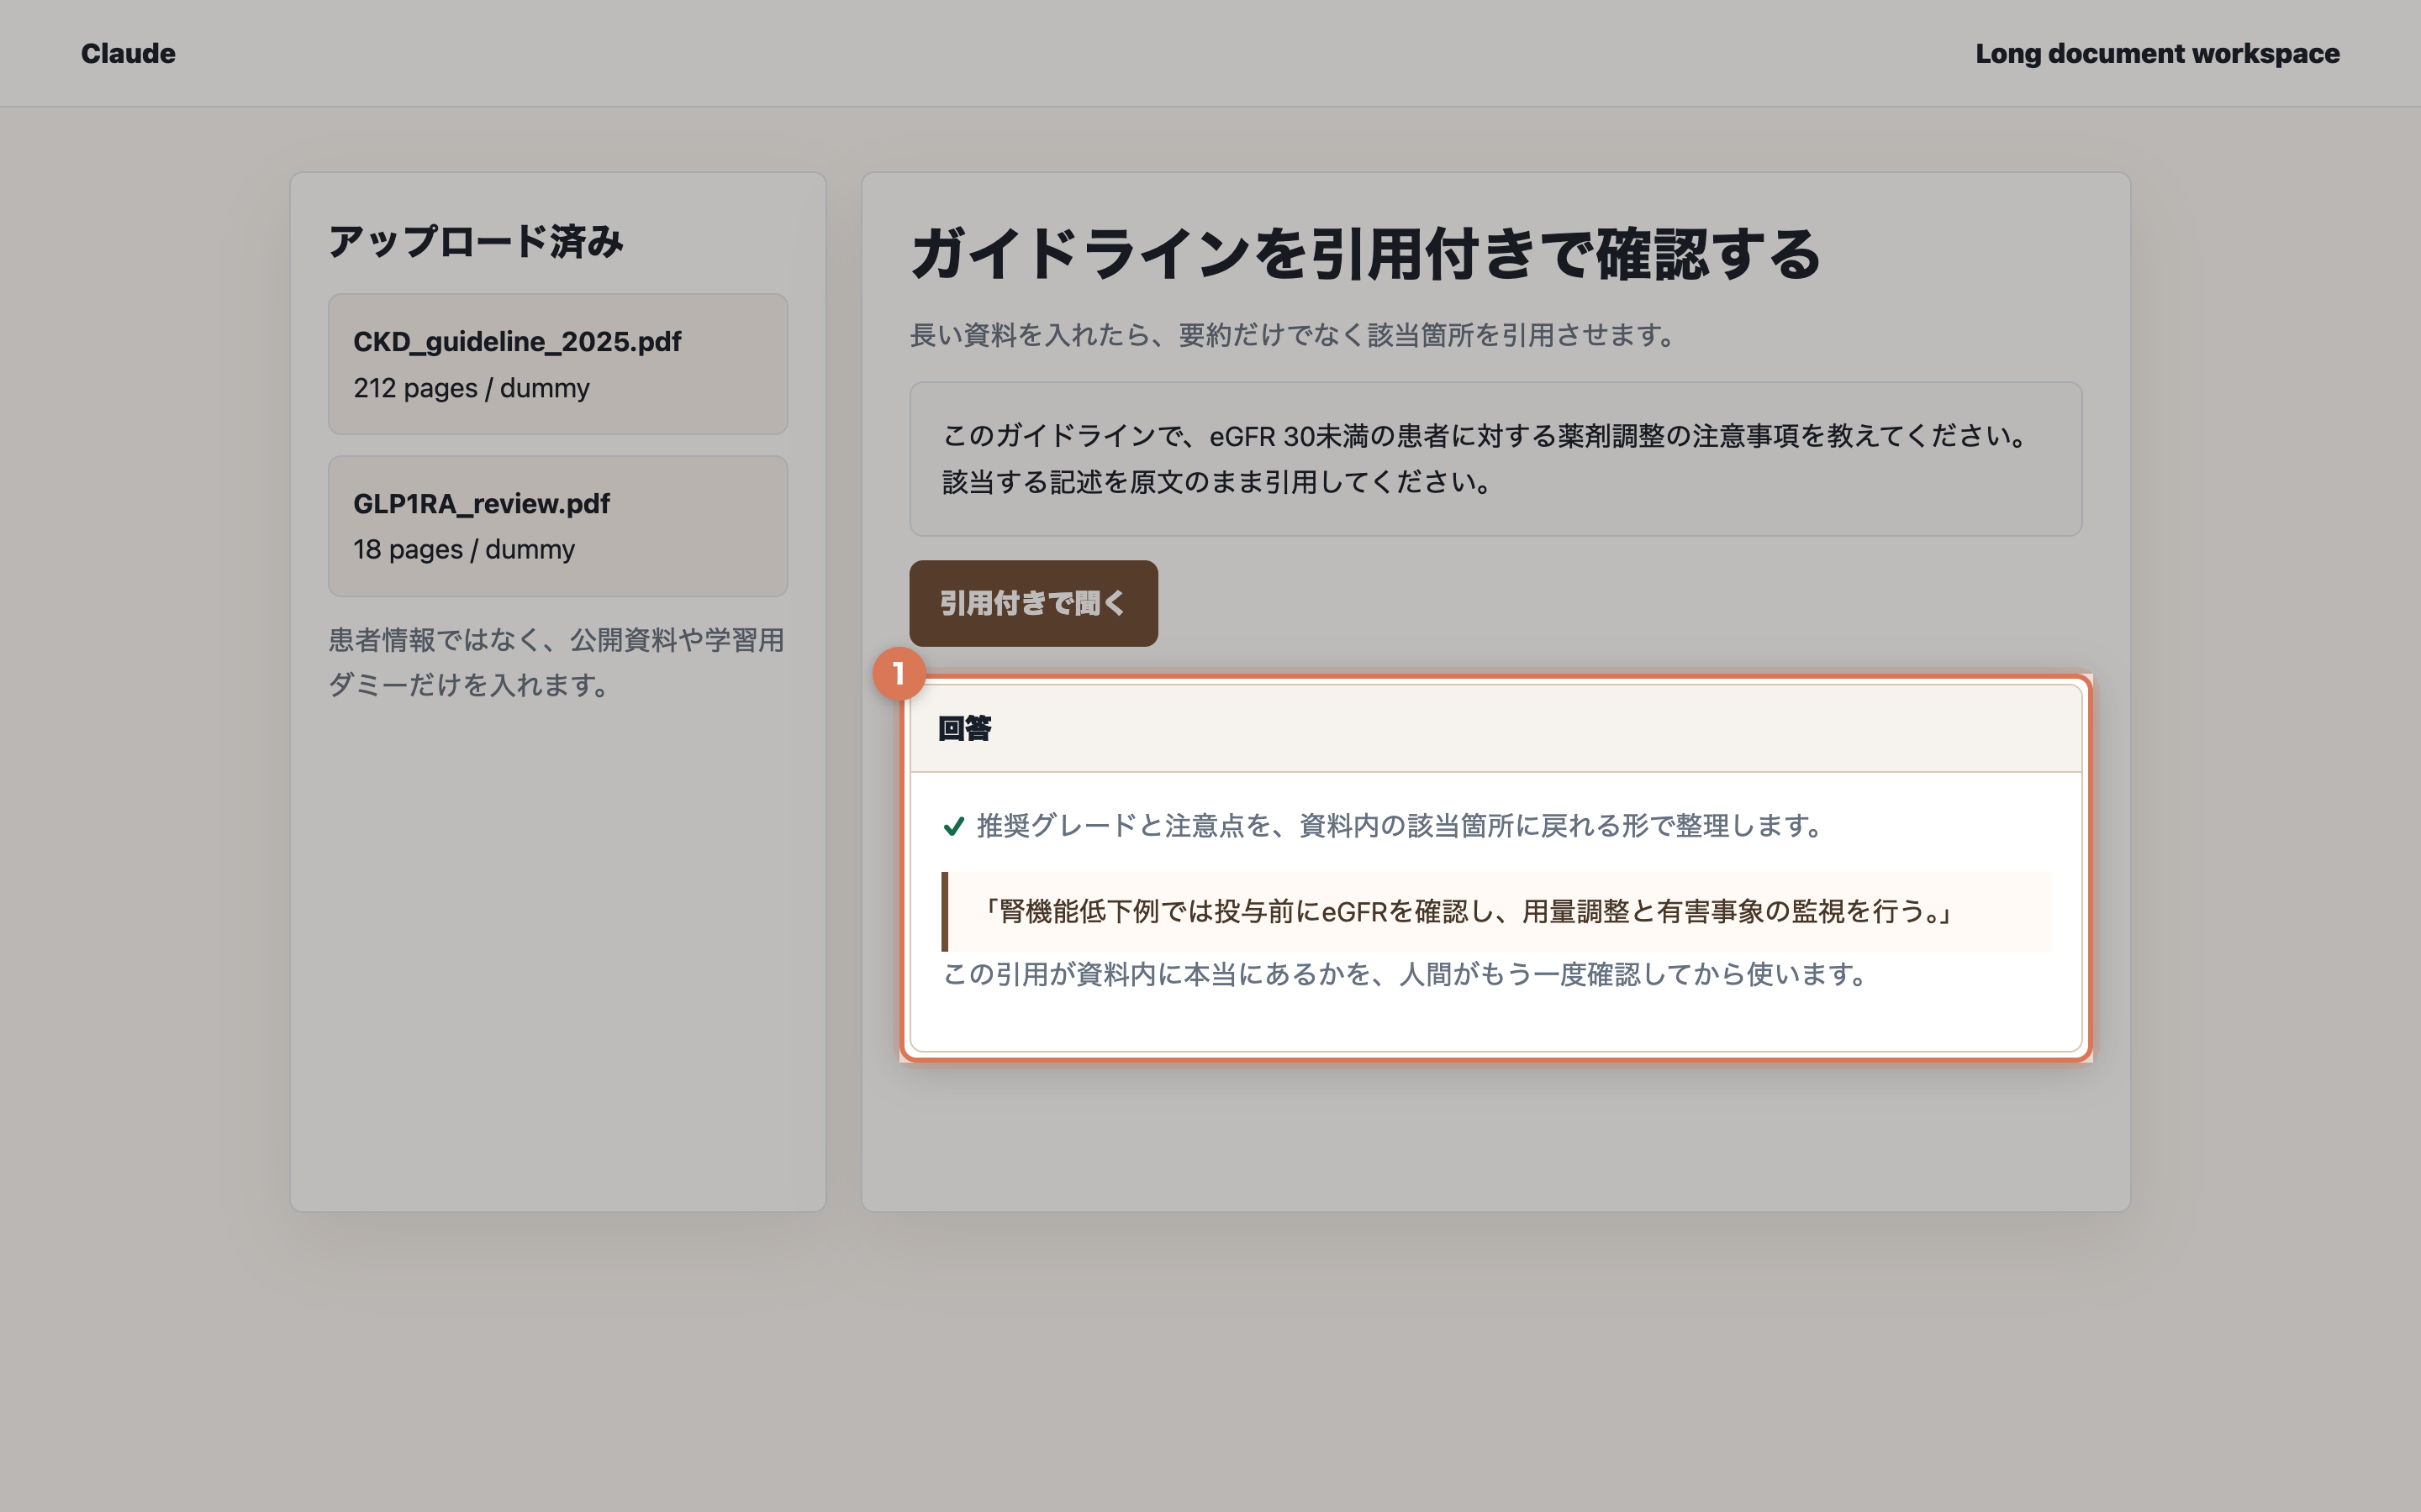Click the note この引用が資料内に本当にあるか
The image size is (2421, 1512).
[1405, 974]
